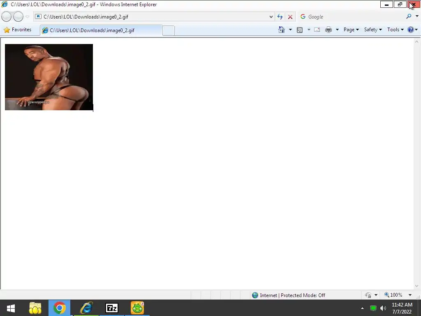Click the Read Mail envelope icon
The image size is (421, 316).
tap(317, 30)
